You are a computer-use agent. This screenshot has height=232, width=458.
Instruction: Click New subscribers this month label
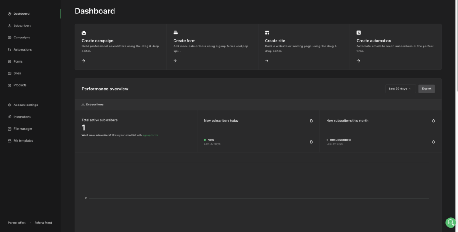click(347, 121)
